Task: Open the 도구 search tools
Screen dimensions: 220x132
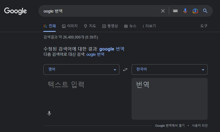Action: (204, 26)
